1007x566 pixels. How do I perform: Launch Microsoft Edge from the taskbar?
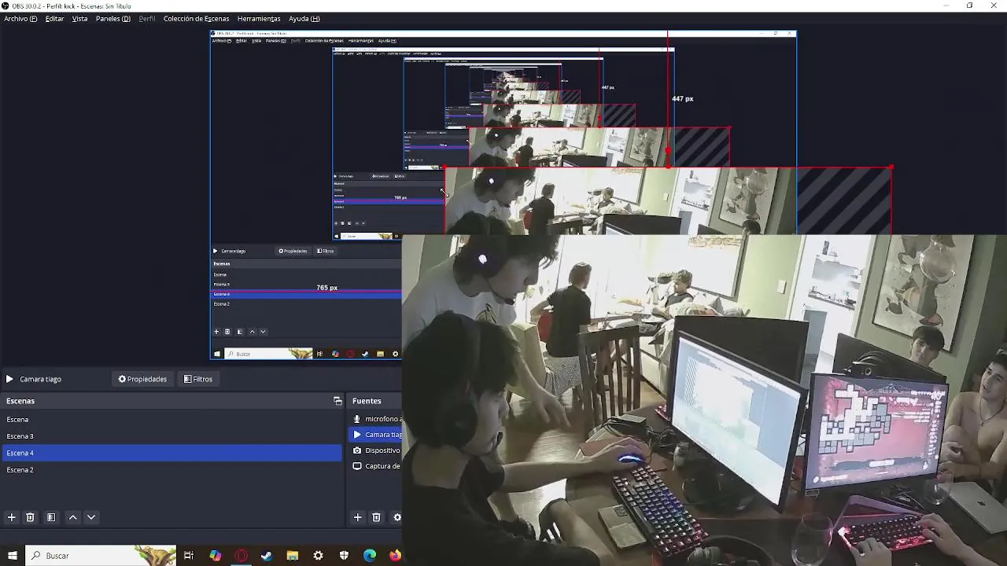pos(370,556)
